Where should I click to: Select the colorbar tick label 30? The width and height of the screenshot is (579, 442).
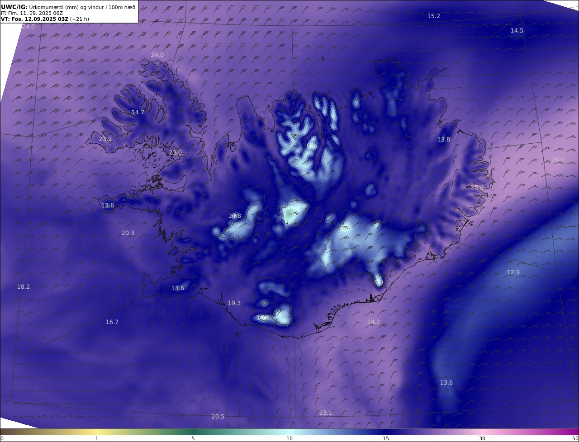point(482,438)
